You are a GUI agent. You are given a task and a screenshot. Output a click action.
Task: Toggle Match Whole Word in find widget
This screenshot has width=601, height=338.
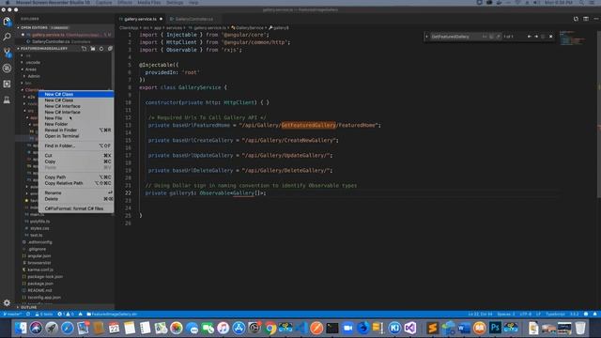(491, 37)
